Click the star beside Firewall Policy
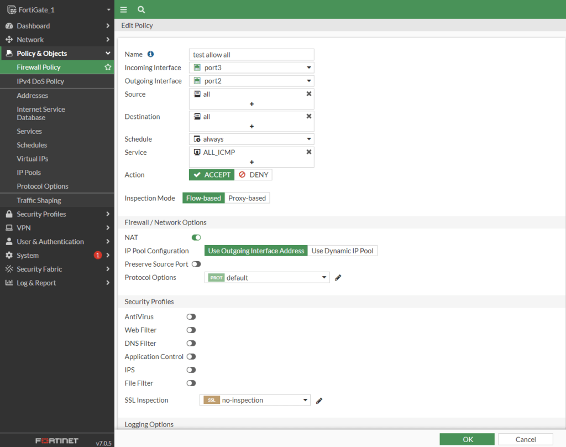566x447 pixels. point(108,67)
